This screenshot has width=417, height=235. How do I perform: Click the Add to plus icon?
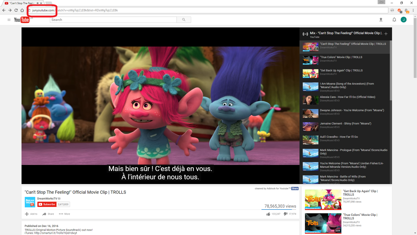(26, 214)
